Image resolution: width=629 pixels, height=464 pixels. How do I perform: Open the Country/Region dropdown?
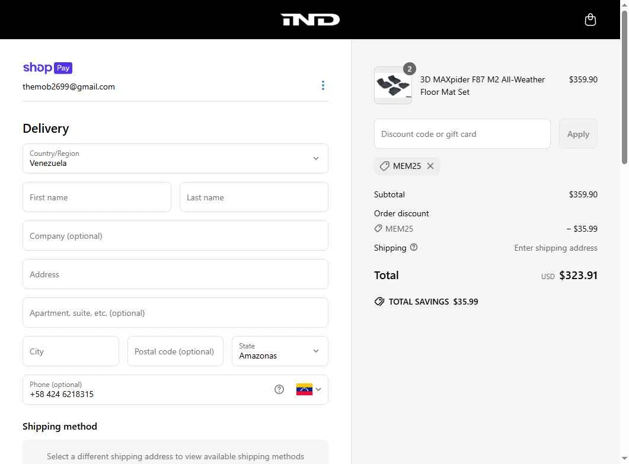[175, 158]
